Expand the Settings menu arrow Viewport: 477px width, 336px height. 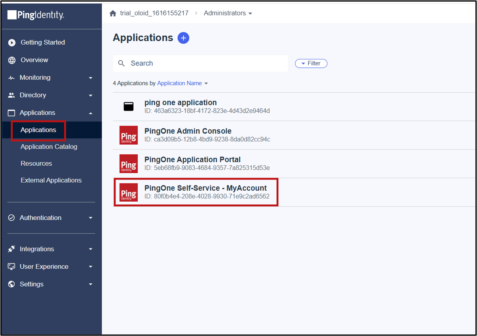91,284
